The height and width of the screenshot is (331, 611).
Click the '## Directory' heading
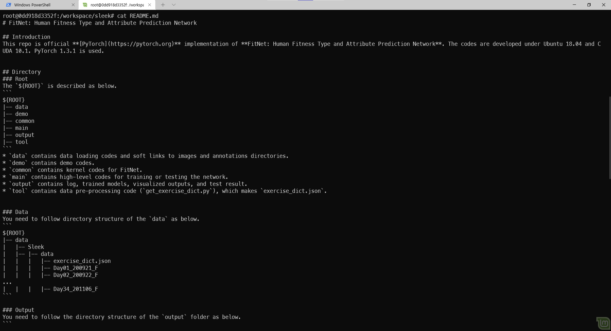coord(22,72)
